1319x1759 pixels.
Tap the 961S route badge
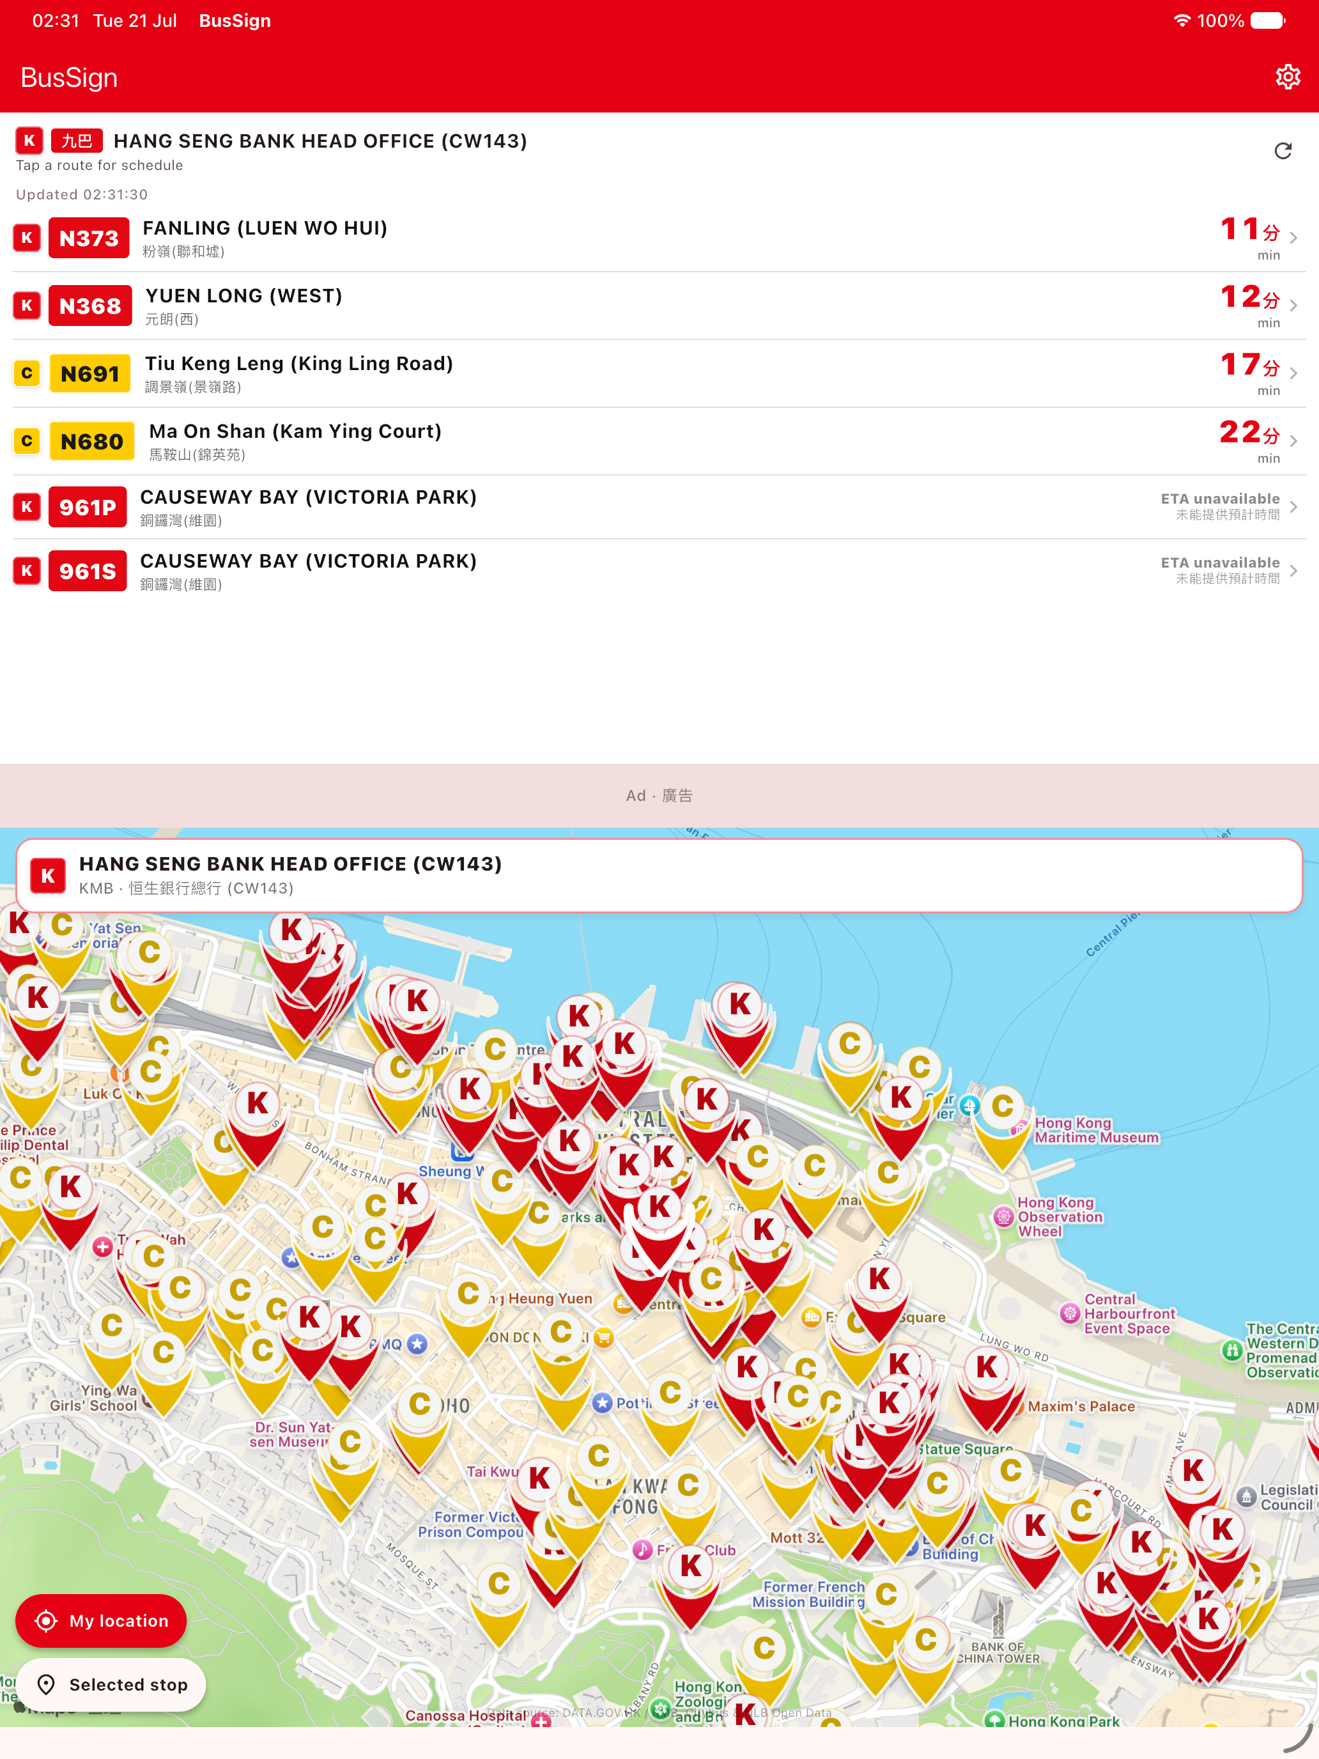pos(88,571)
